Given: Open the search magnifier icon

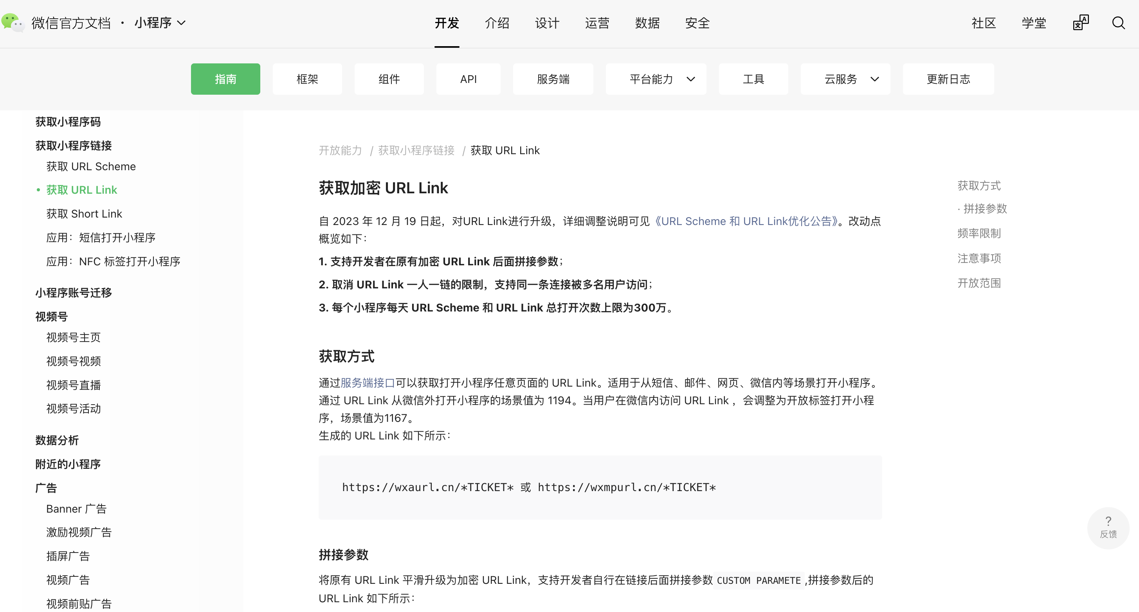Looking at the screenshot, I should [1118, 23].
